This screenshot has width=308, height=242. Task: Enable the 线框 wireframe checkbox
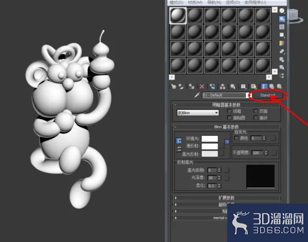pos(229,111)
